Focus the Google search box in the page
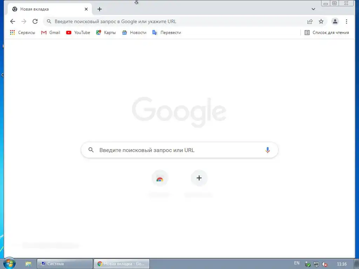This screenshot has height=269, width=359. (180, 150)
